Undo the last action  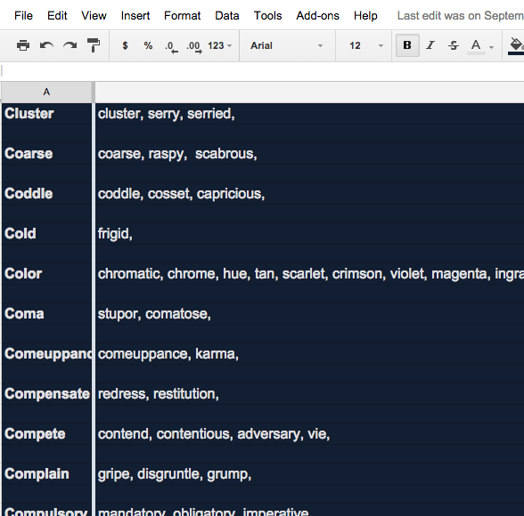pyautogui.click(x=46, y=45)
